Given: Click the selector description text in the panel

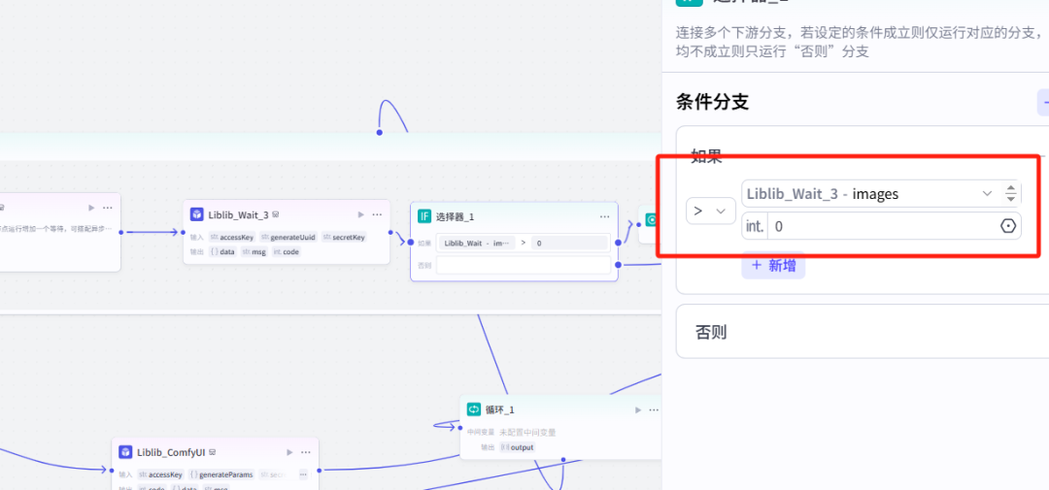Looking at the screenshot, I should (859, 41).
